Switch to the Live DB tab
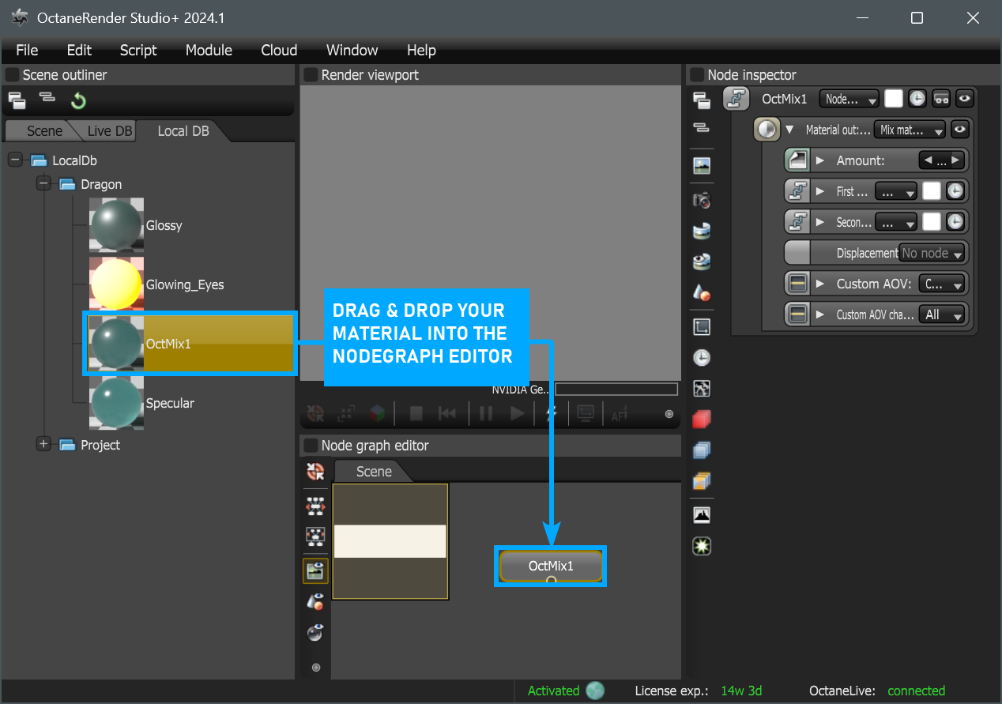This screenshot has height=704, width=1002. tap(110, 130)
